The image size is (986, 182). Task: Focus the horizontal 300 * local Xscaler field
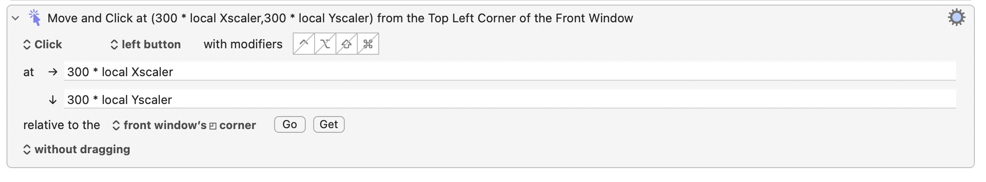[510, 71]
